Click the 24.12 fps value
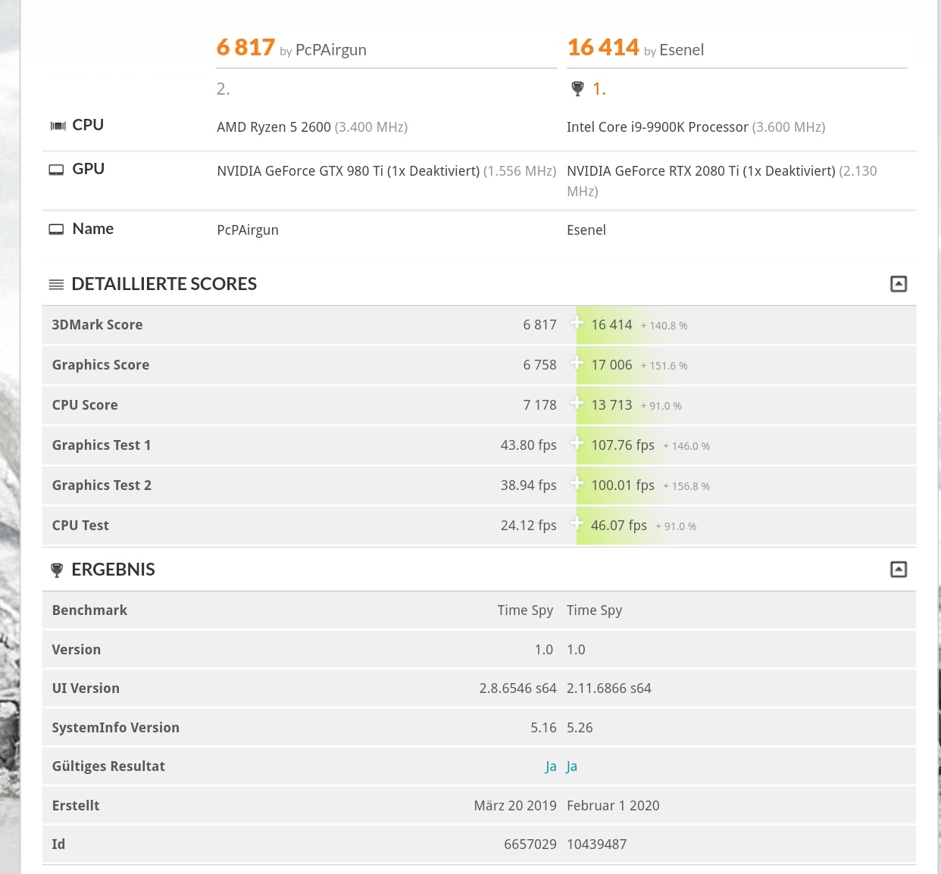The height and width of the screenshot is (874, 941). click(x=528, y=526)
